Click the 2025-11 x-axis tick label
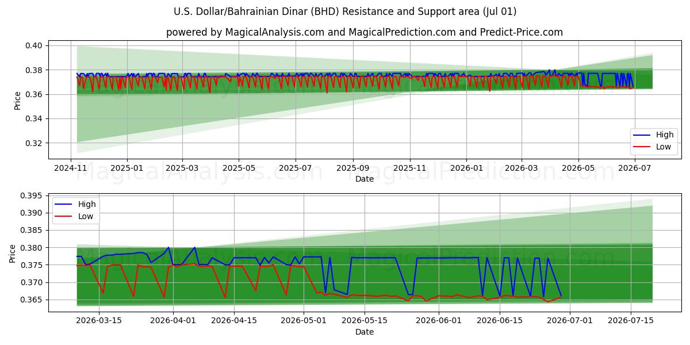The width and height of the screenshot is (690, 345). [409, 168]
